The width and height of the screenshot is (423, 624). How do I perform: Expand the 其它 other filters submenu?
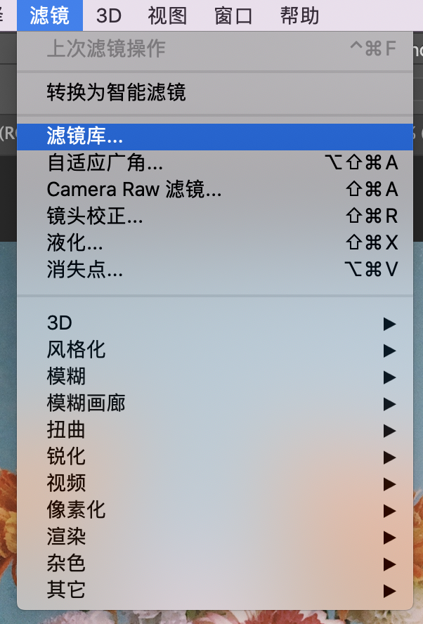pos(66,590)
